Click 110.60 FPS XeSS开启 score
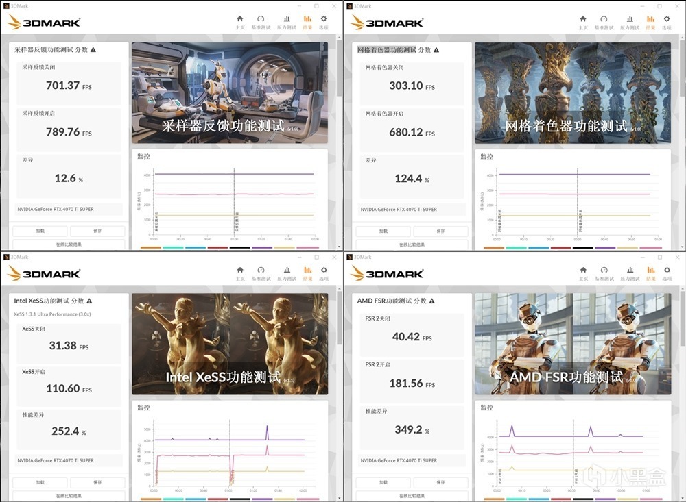Screen dimensions: 686x502 (x=69, y=388)
